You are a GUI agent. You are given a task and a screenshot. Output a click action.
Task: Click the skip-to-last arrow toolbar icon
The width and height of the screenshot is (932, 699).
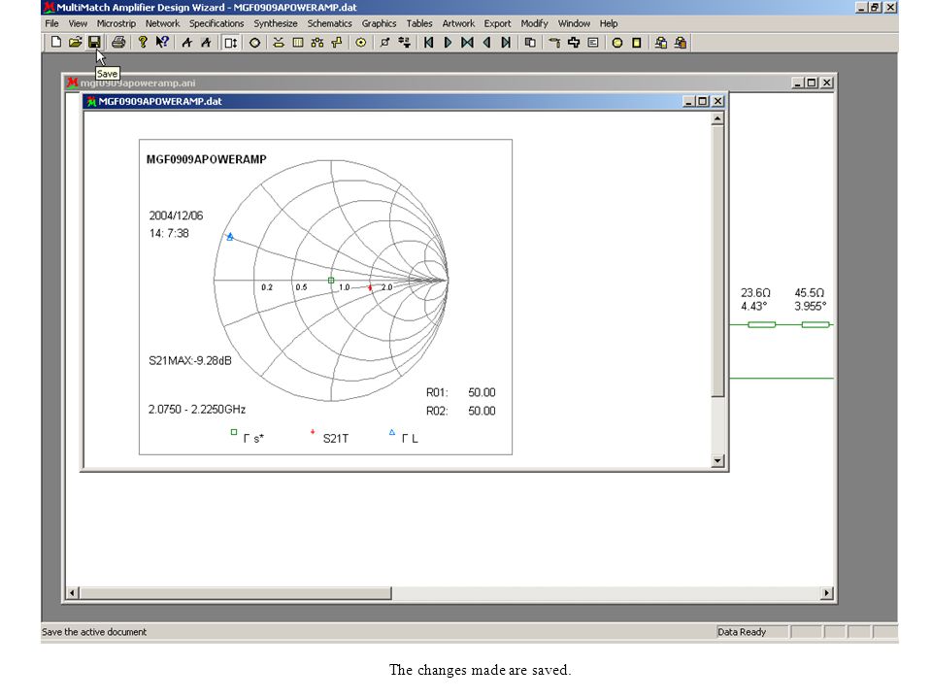coord(506,42)
